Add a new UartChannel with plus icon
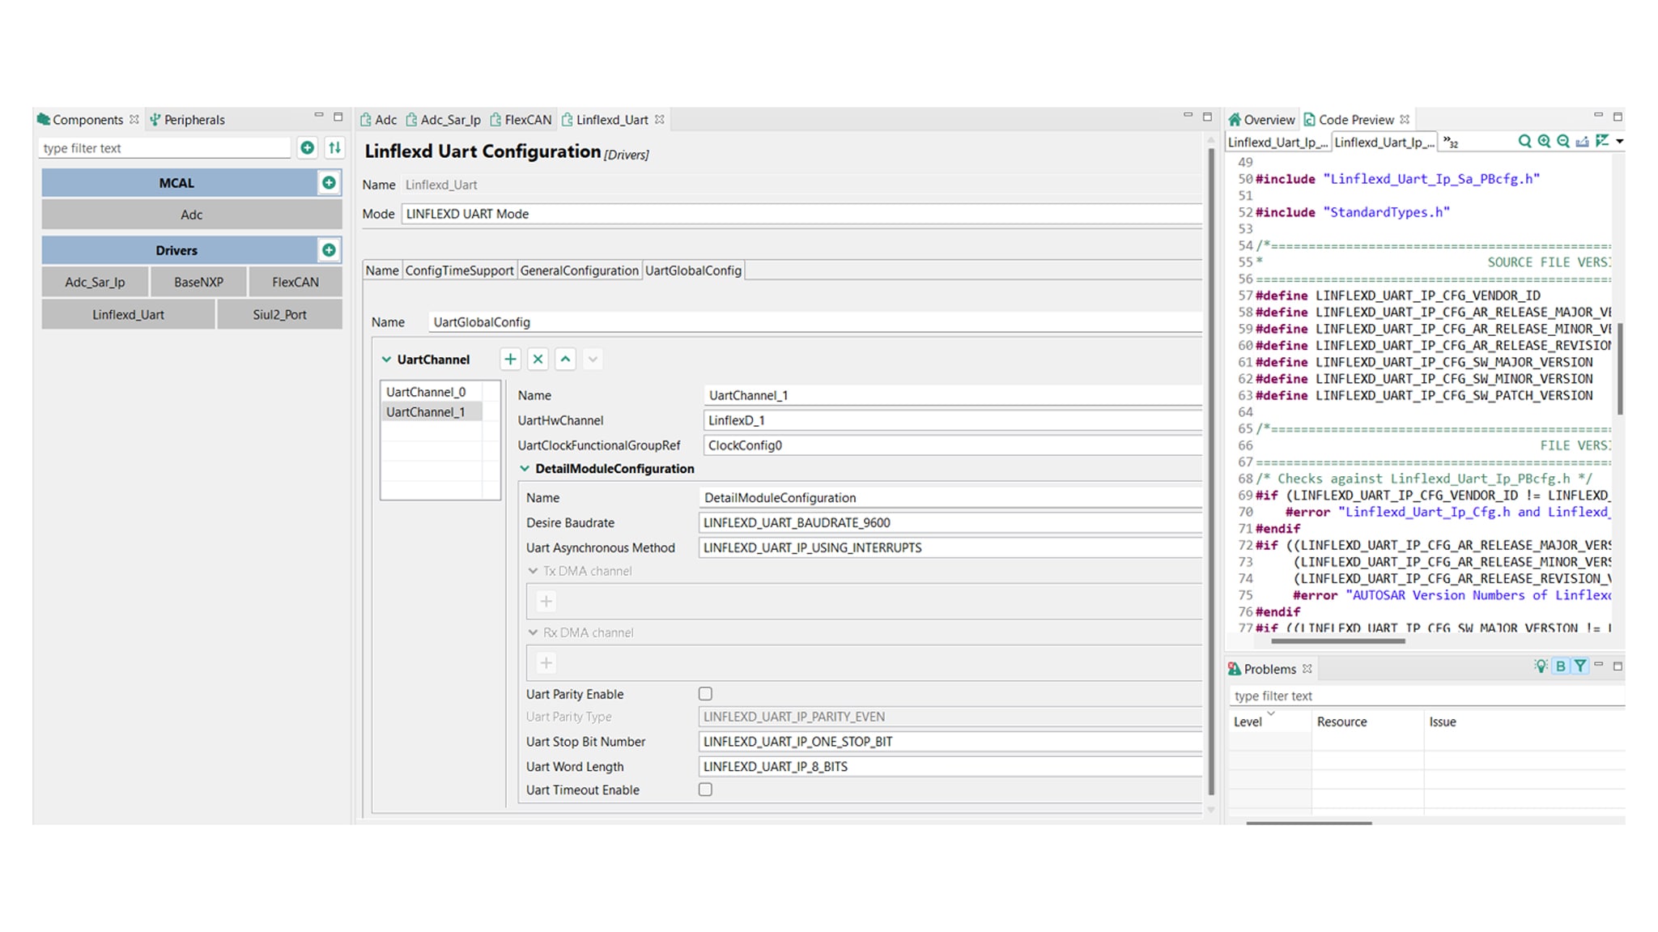 (x=510, y=360)
